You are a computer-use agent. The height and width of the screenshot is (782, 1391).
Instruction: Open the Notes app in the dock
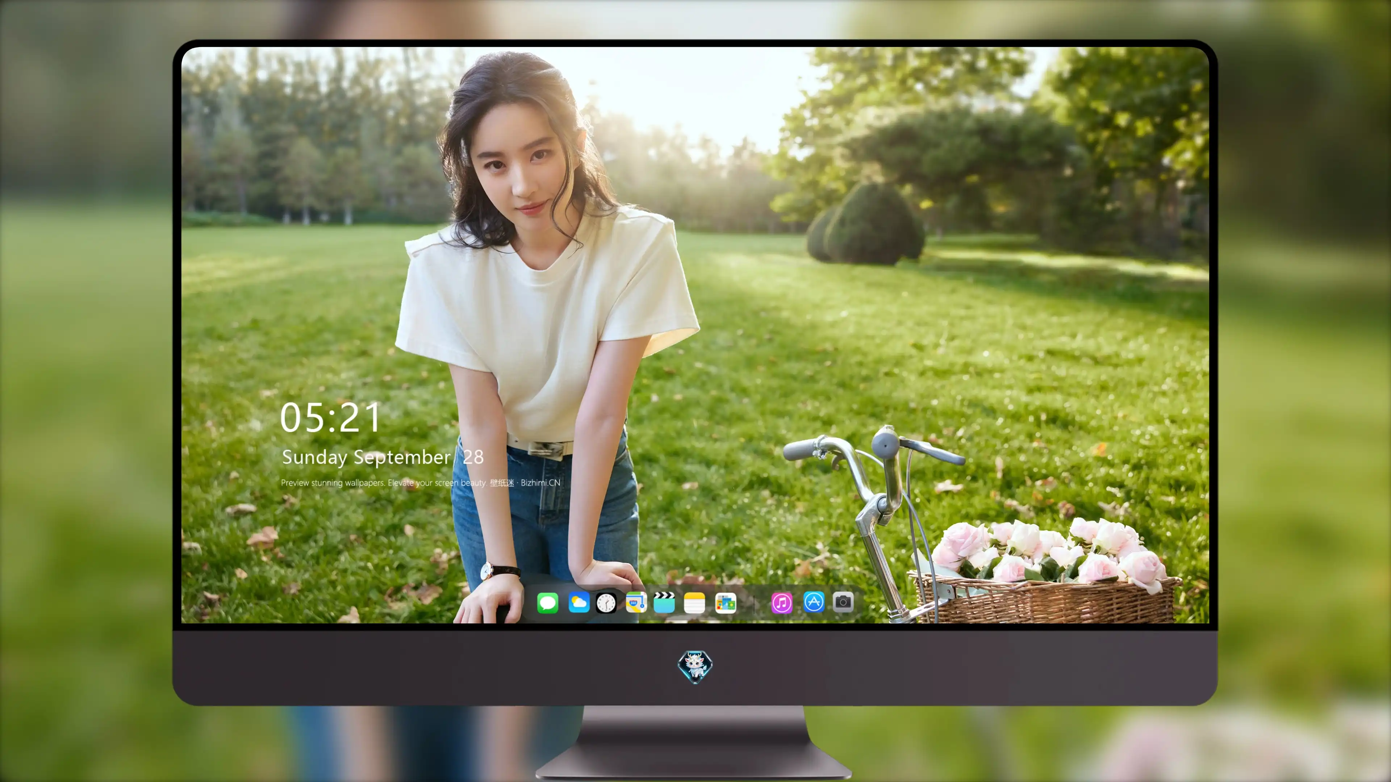pyautogui.click(x=694, y=603)
